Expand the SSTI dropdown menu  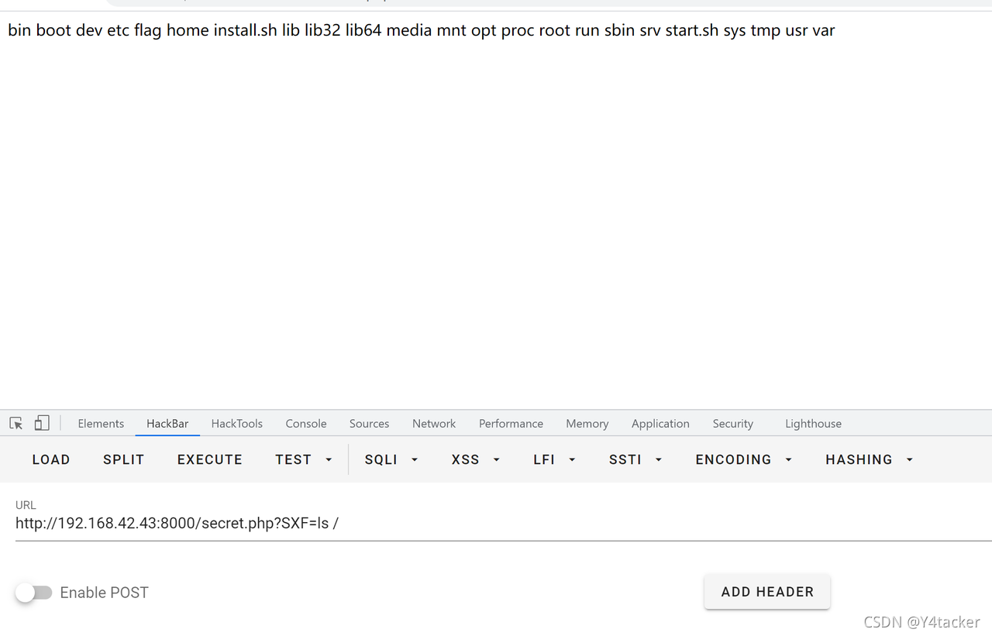pyautogui.click(x=635, y=459)
